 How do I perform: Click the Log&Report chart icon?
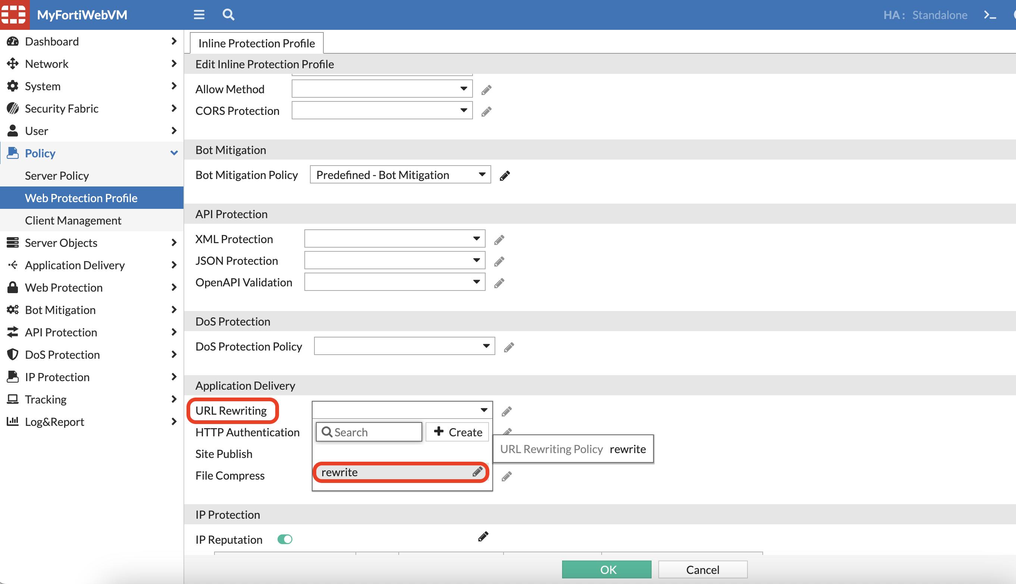tap(13, 421)
